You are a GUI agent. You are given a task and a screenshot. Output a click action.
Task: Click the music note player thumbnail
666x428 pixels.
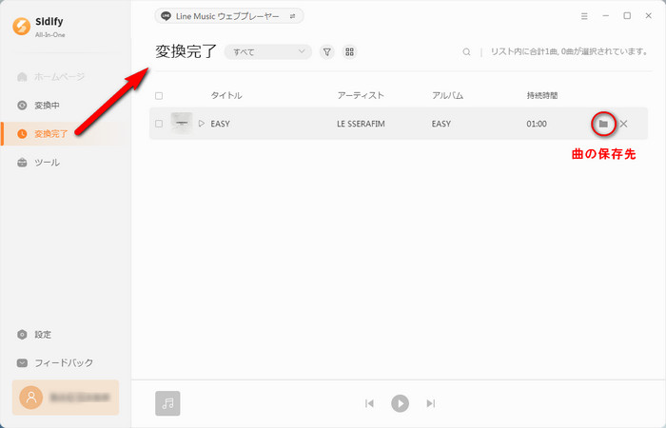pos(167,403)
